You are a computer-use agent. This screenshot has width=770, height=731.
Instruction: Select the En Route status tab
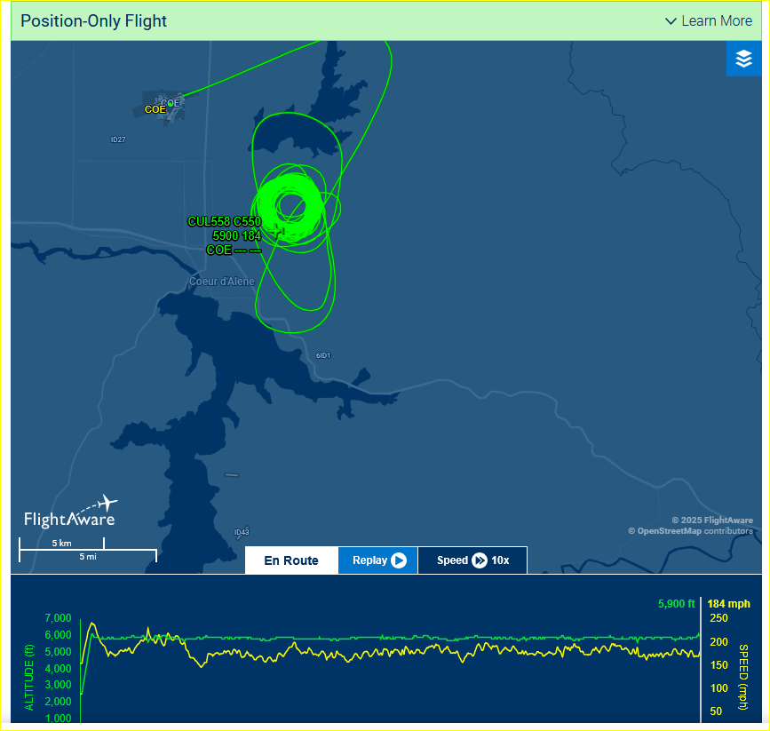click(291, 560)
